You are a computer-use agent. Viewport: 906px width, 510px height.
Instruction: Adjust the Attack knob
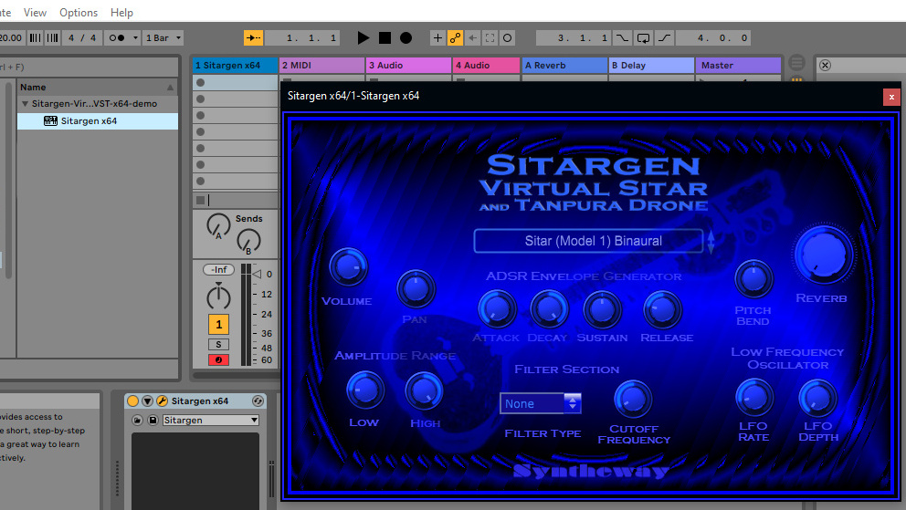click(x=496, y=309)
